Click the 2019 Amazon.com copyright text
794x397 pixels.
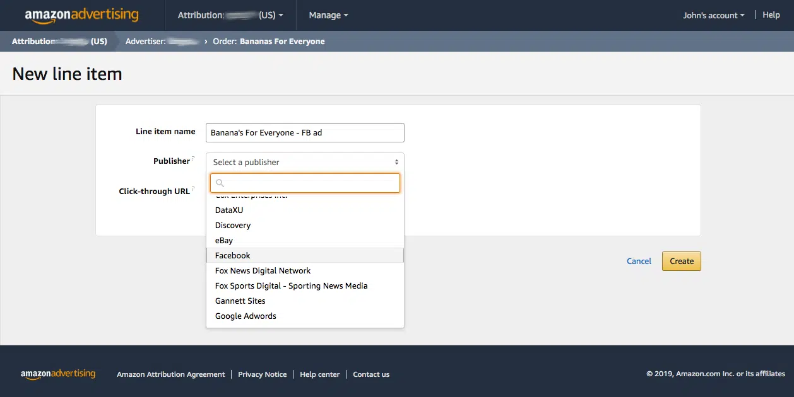coord(716,374)
